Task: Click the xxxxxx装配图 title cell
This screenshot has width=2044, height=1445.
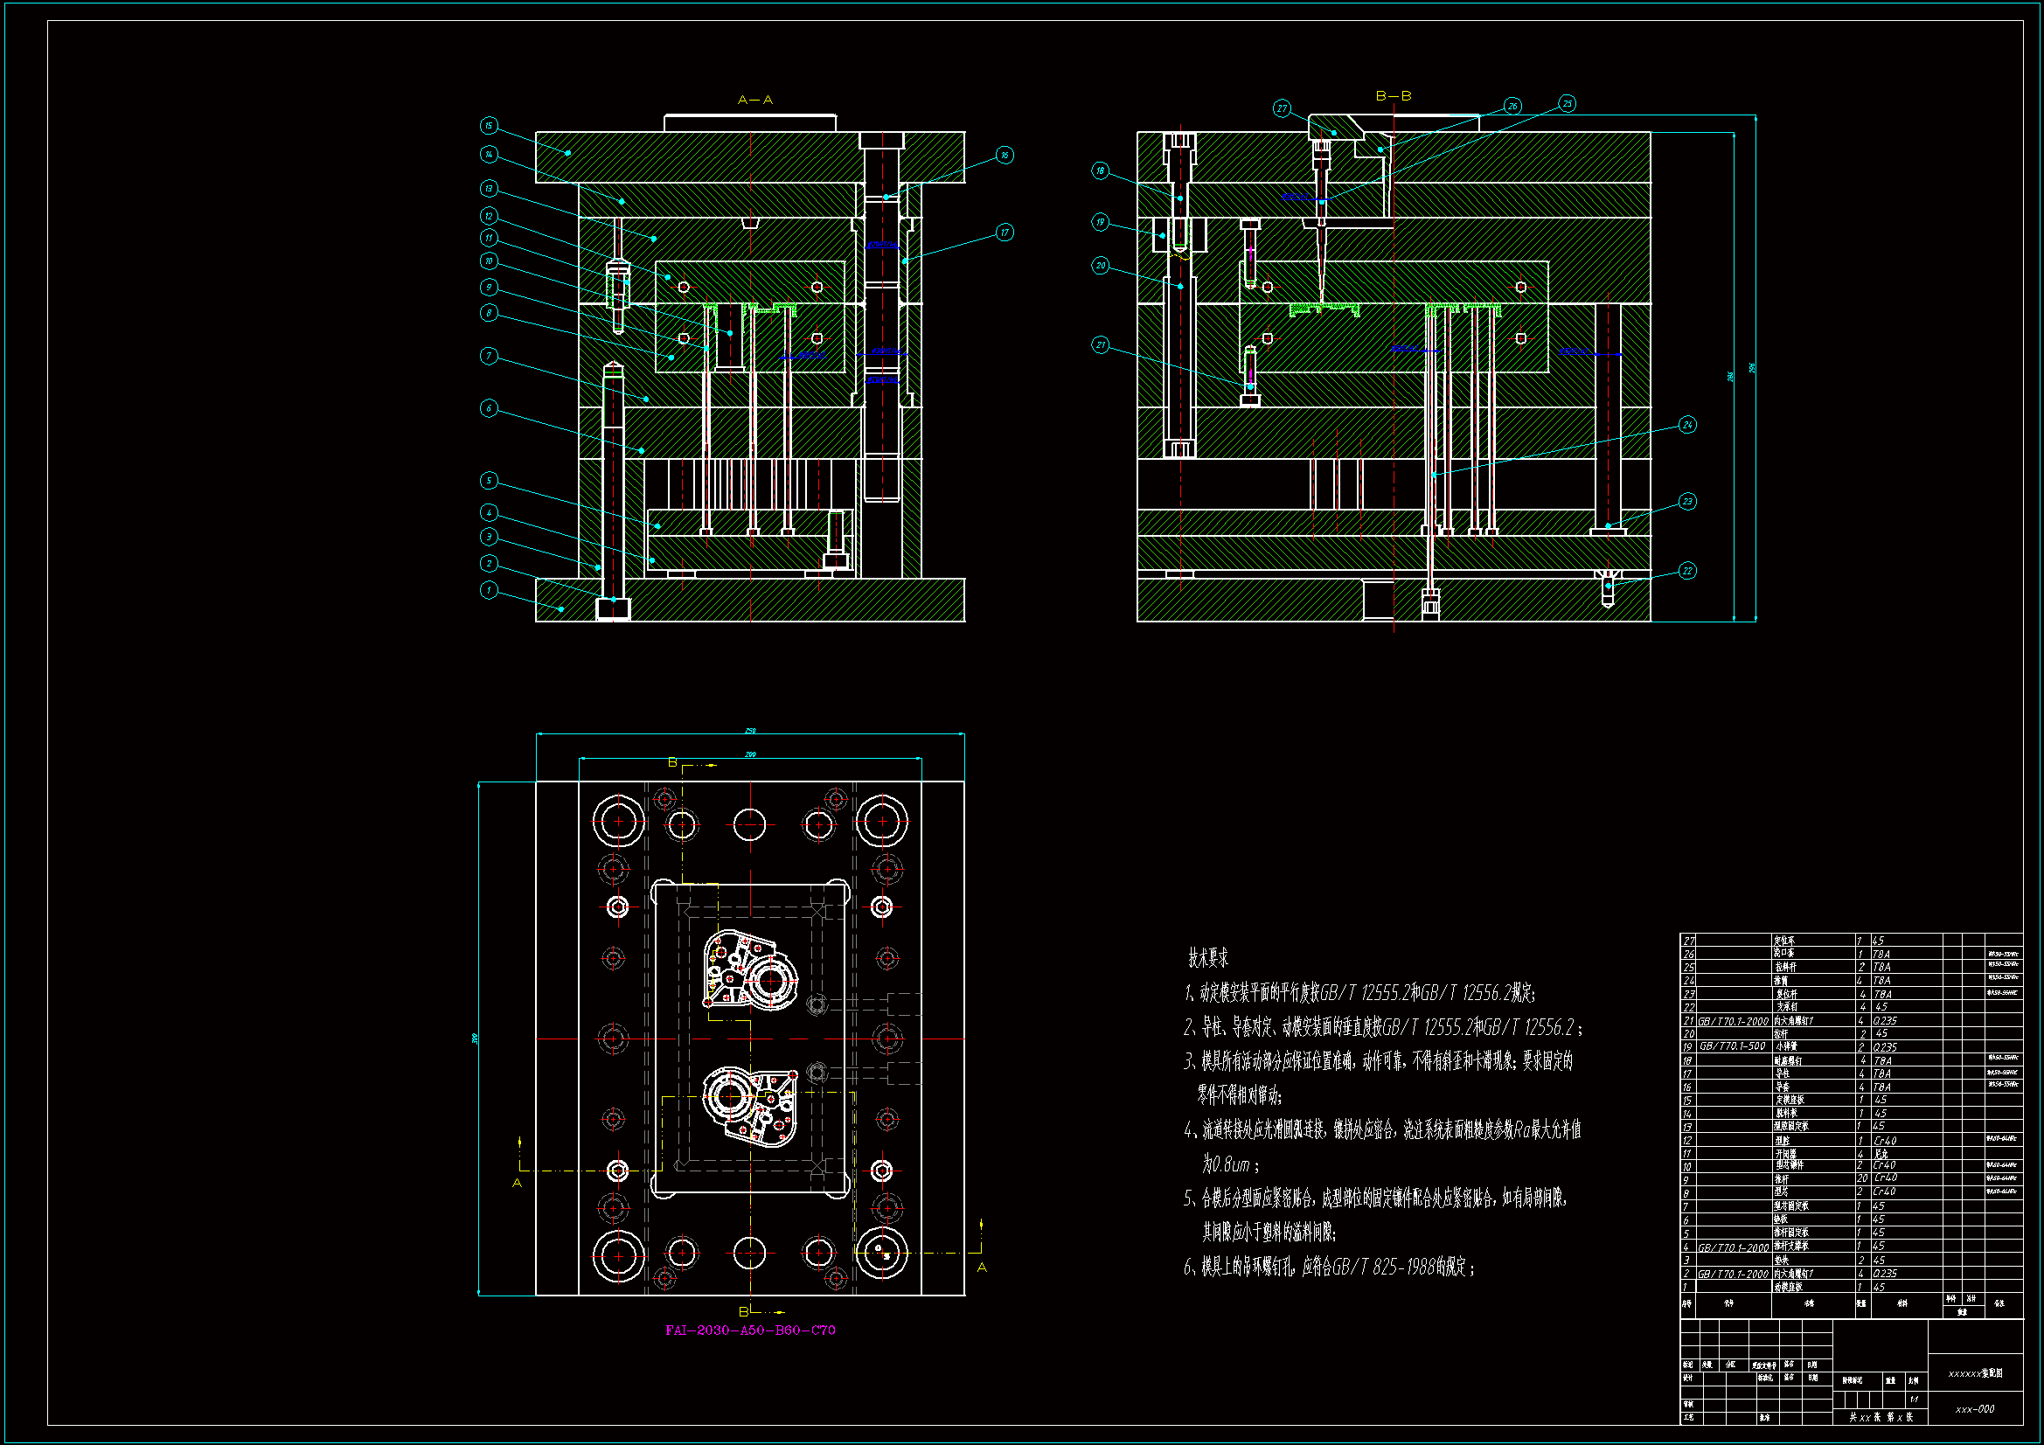Action: [x=1975, y=1374]
